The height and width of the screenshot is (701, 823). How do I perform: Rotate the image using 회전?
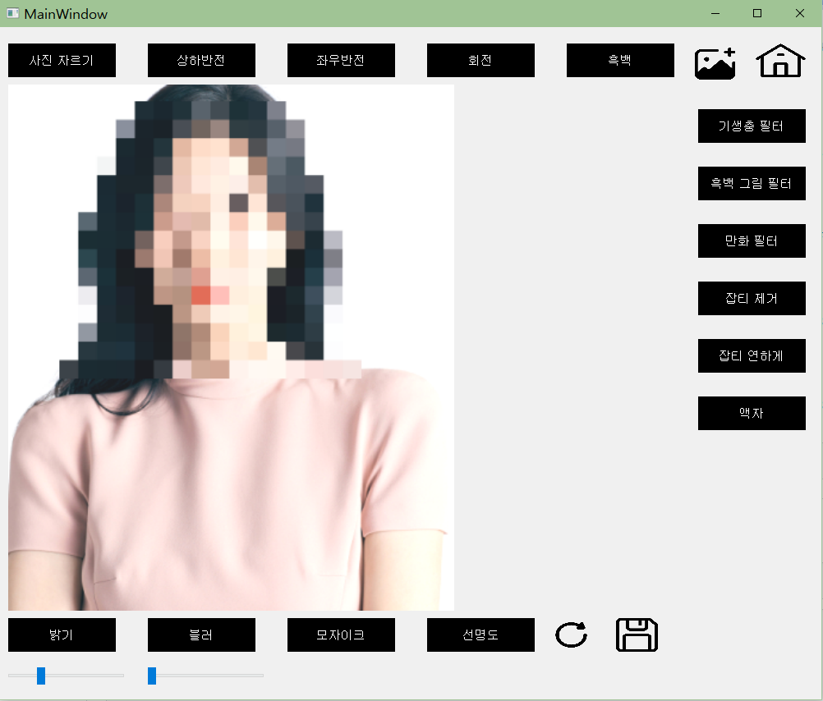coord(480,60)
